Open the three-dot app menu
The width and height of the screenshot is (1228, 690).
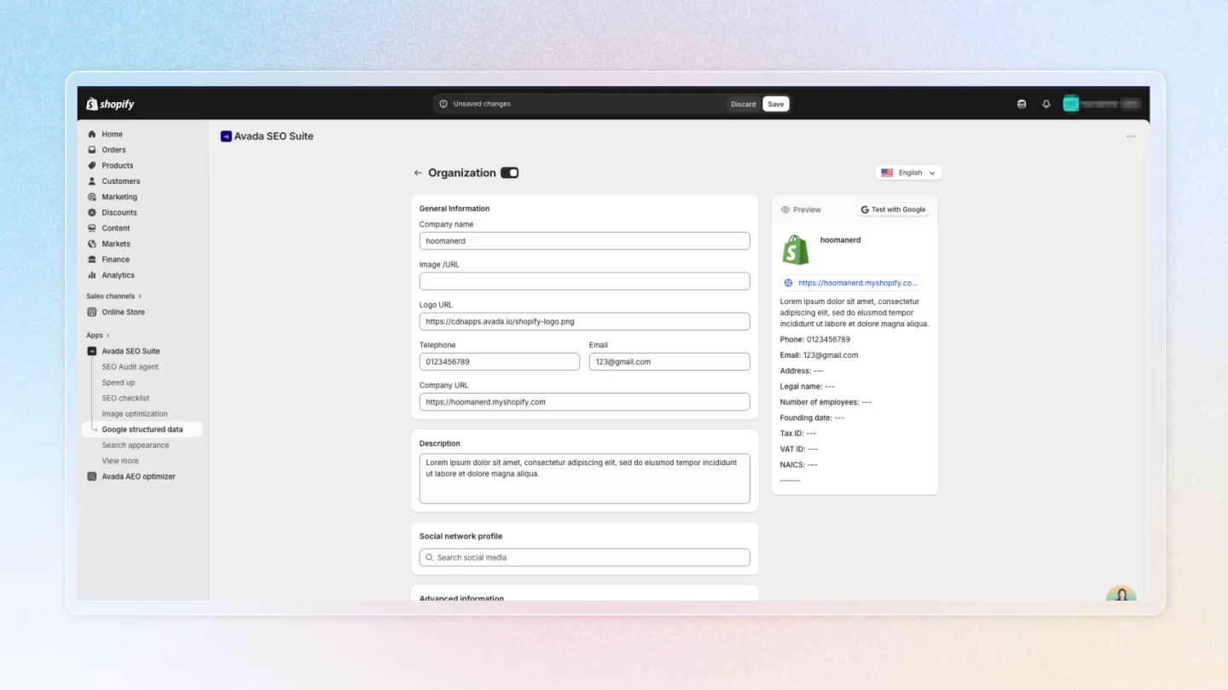[x=1131, y=136]
